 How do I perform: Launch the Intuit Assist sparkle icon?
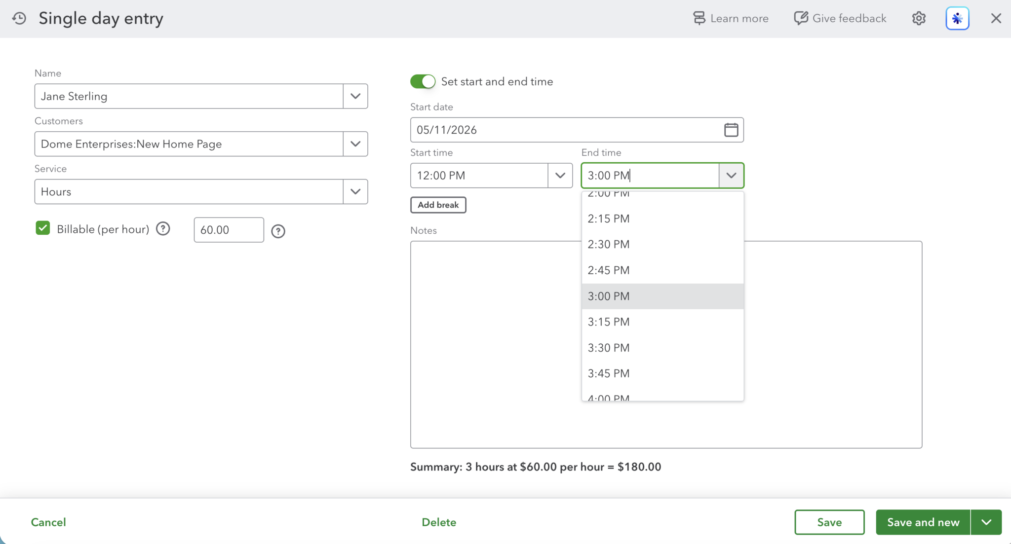957,18
